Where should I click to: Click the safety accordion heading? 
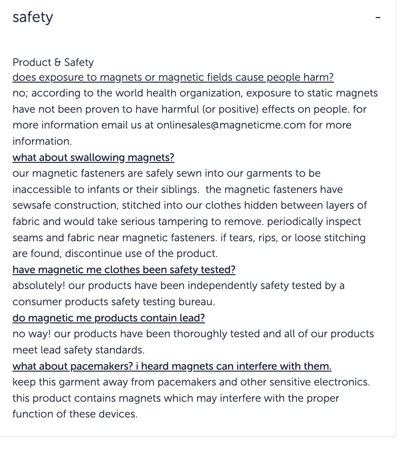(x=33, y=18)
